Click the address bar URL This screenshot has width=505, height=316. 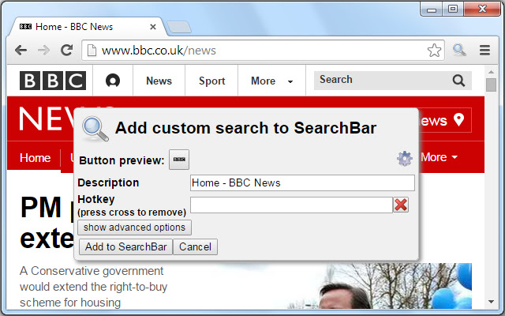pyautogui.click(x=159, y=51)
